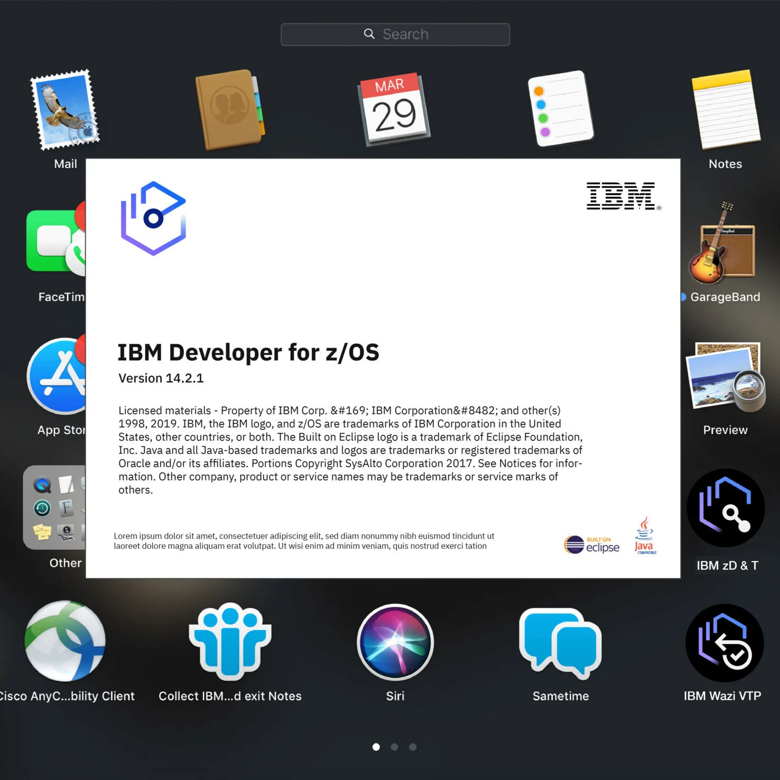Launch Collect IBM Notes exit icon
The height and width of the screenshot is (780, 780).
[x=230, y=641]
